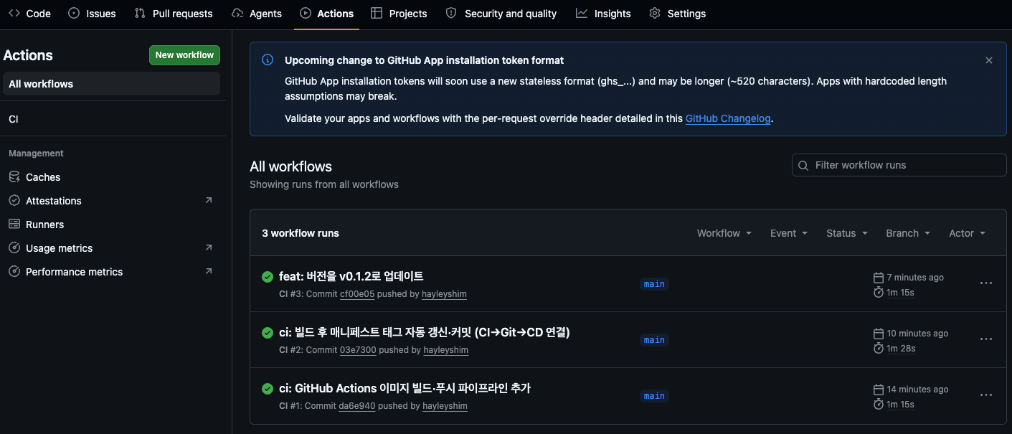Open hayleyshim profile link in CI #3 row
1012x434 pixels.
445,294
